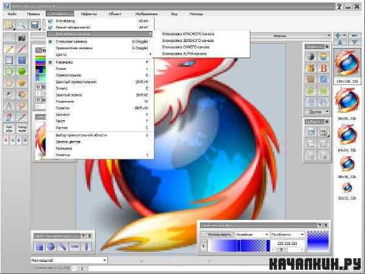Open dropdown arrow beside the add page icon

[x=344, y=36]
